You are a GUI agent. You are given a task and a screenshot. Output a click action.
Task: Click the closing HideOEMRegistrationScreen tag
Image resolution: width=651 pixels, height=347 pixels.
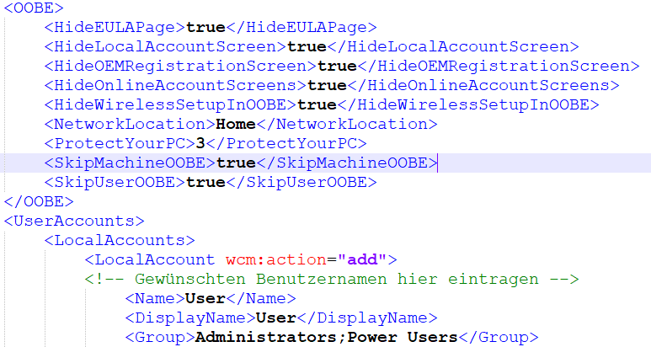click(499, 66)
